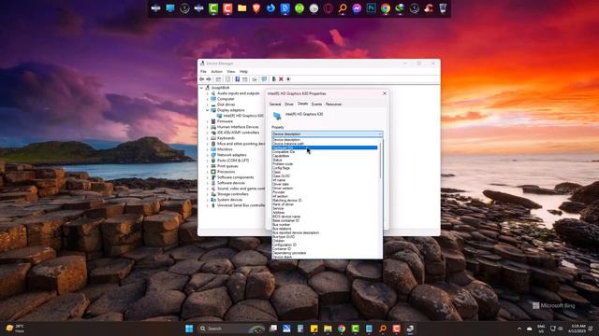Select Ports (COM & LPT) tree item
599x336 pixels.
233,161
